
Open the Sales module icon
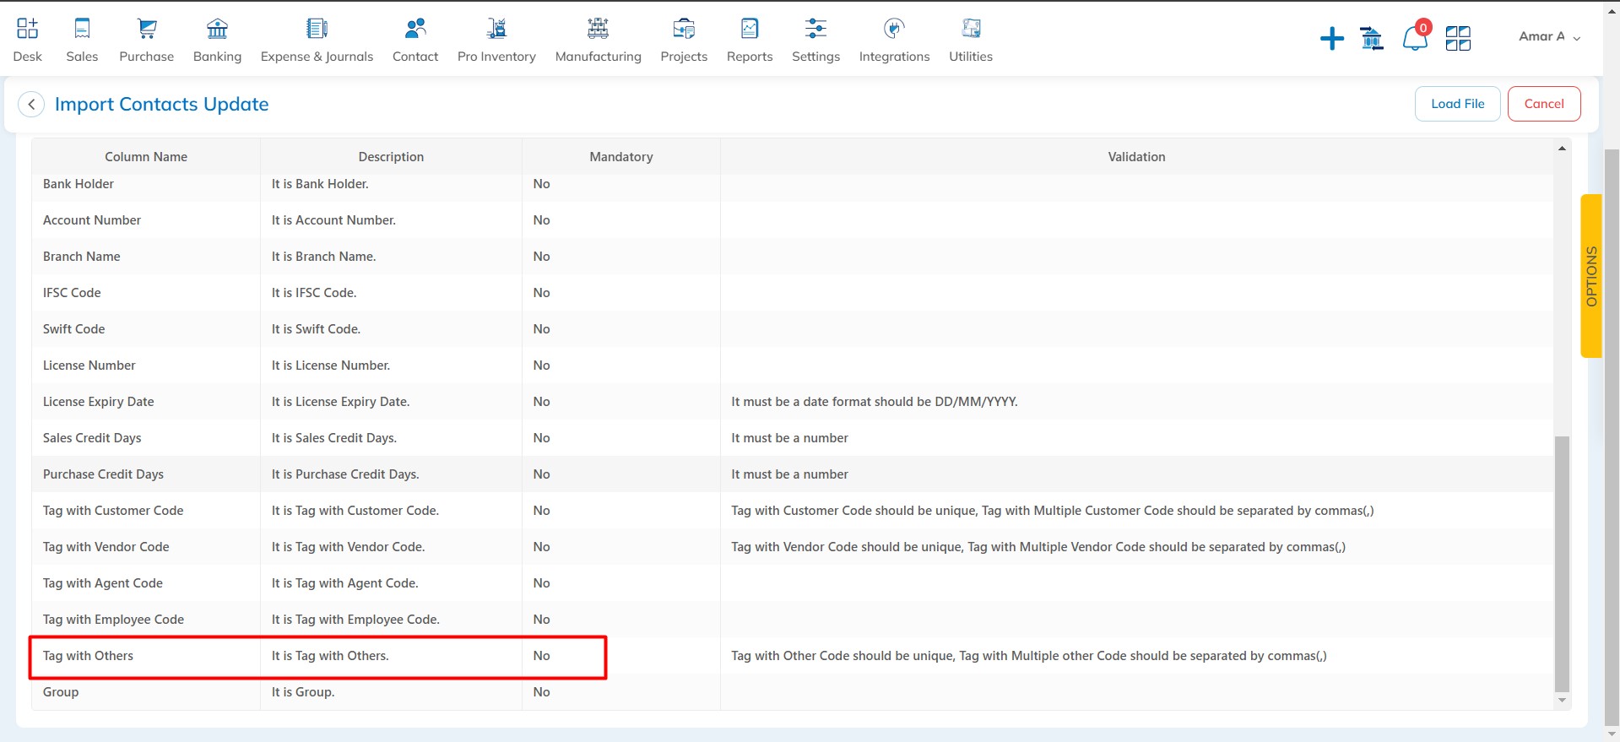(x=82, y=30)
